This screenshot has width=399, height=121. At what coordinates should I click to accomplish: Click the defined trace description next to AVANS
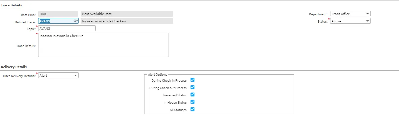(127, 21)
